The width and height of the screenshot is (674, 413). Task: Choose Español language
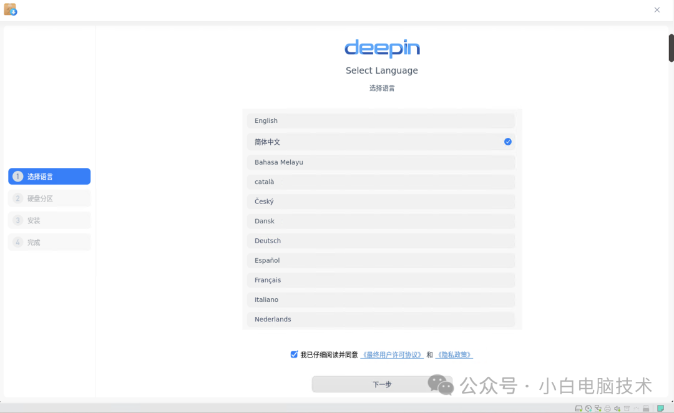coord(381,260)
